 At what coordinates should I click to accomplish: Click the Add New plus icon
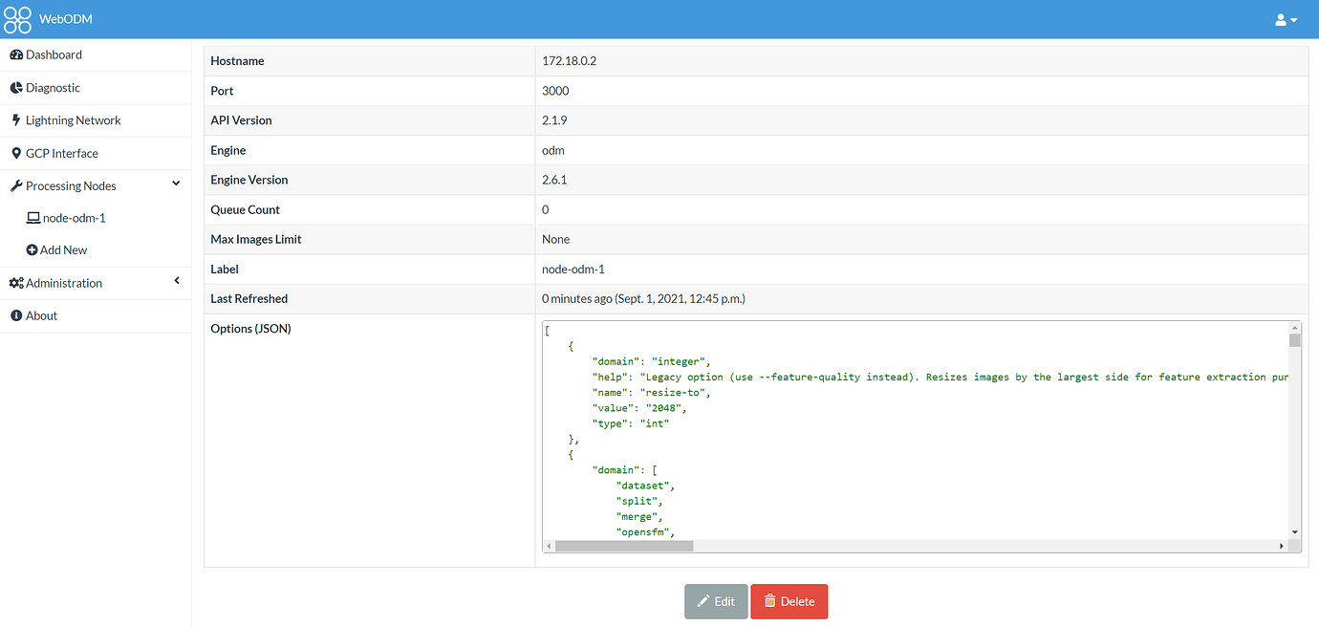coord(35,249)
